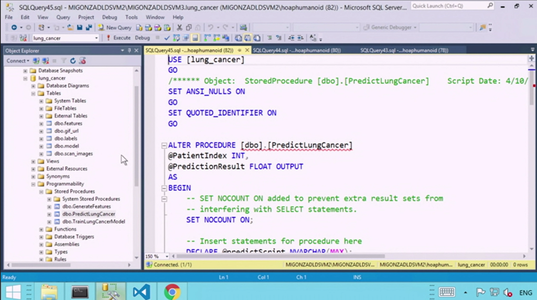
Task: Open the Project menu
Action: [x=86, y=17]
